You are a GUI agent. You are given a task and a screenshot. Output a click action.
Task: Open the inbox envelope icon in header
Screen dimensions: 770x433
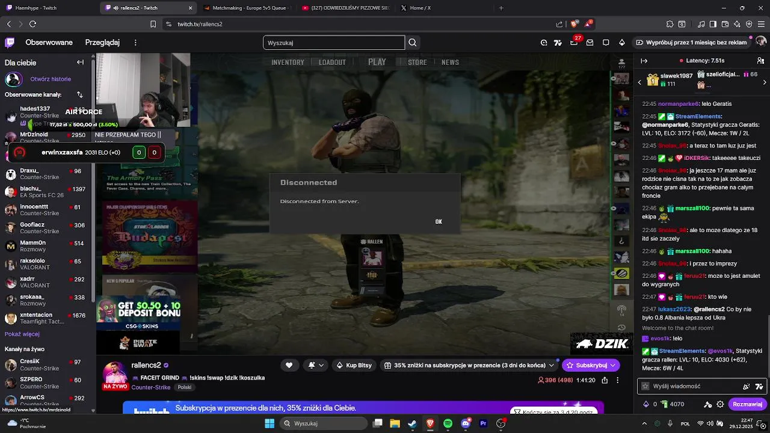[590, 43]
